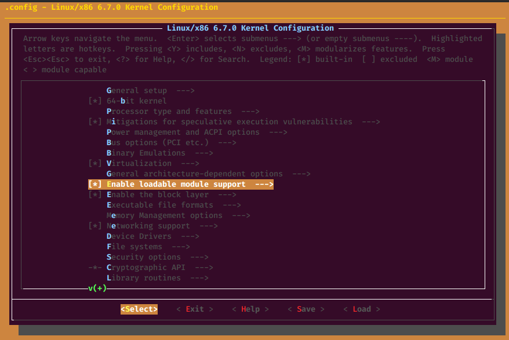509x340 pixels.
Task: Toggle Enable the block layer checkbox
Action: 95,195
